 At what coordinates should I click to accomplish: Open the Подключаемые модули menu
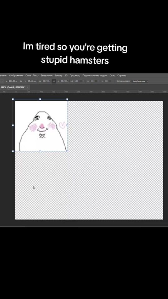click(95, 75)
